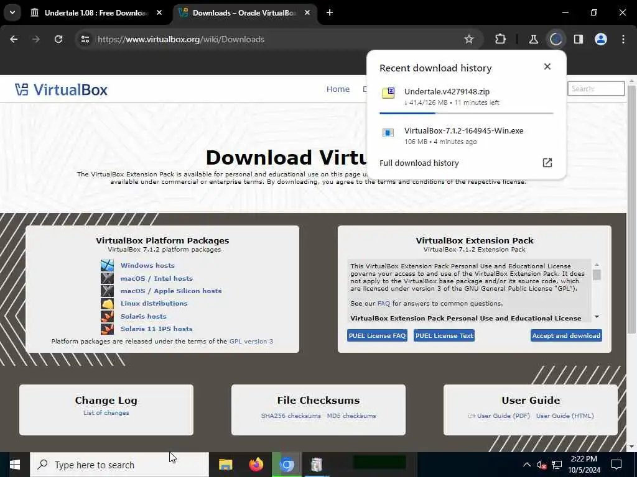Open macOS / Intel hosts link
Image resolution: width=637 pixels, height=477 pixels.
[x=156, y=278]
